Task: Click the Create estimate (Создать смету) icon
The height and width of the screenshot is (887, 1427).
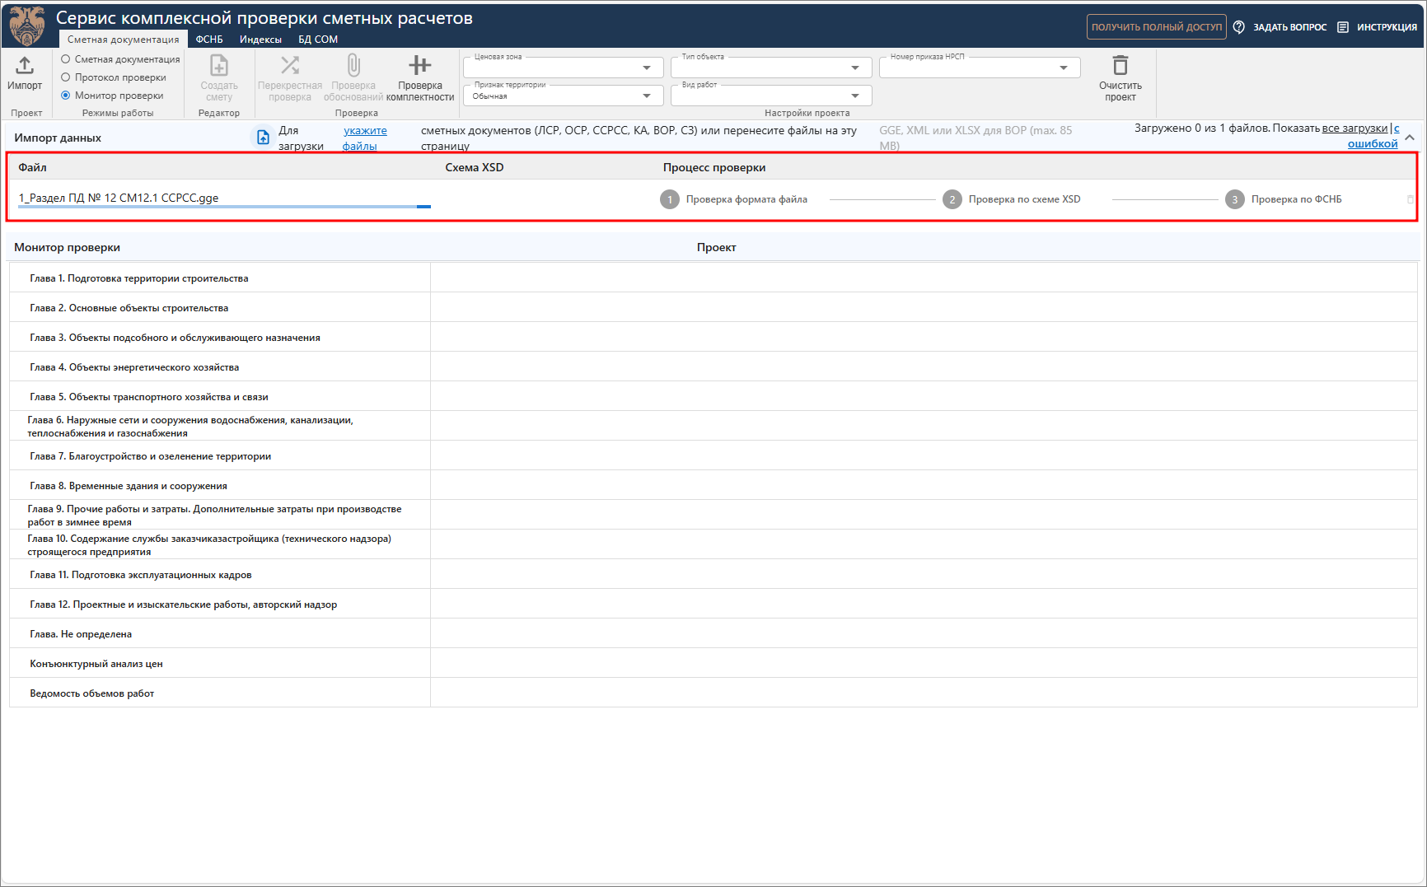Action: point(219,66)
